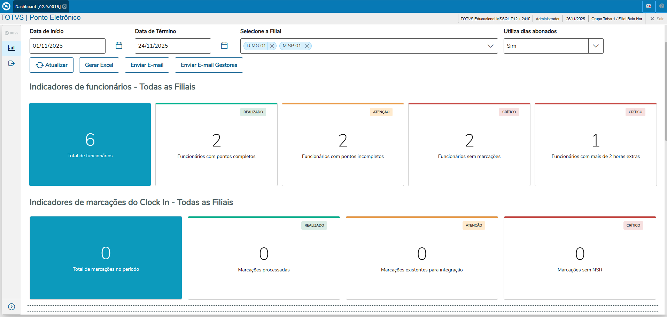Select the Funcionários com pontos completos card
This screenshot has width=667, height=317.
pos(216,144)
